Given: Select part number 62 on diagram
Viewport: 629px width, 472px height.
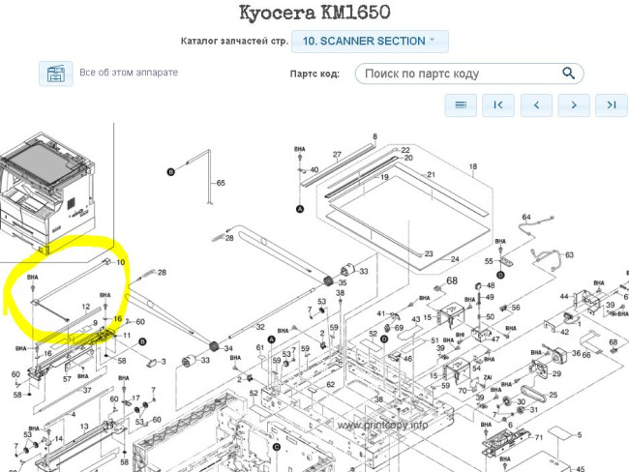Looking at the screenshot, I should [330, 385].
